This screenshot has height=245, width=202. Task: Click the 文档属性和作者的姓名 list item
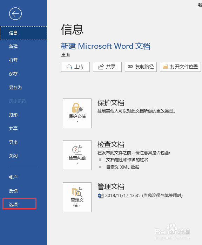click(x=127, y=160)
